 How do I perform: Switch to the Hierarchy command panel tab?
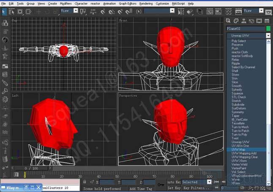[x=244, y=21]
